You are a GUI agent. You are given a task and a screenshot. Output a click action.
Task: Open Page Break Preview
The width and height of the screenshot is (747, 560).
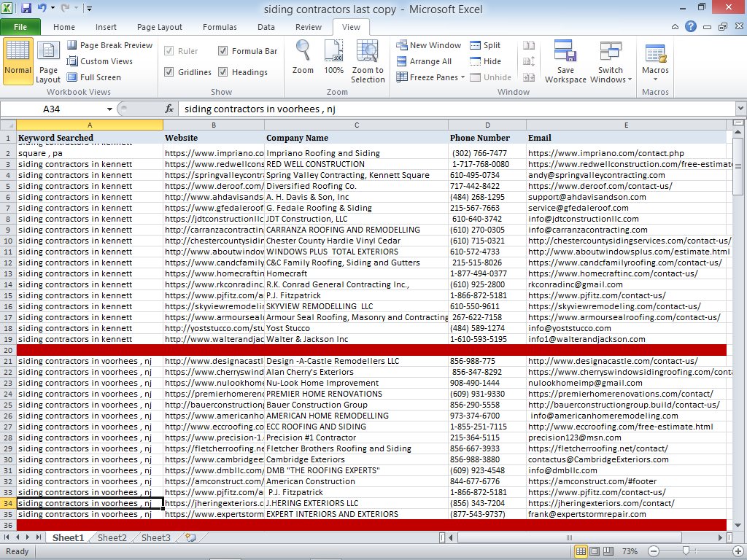pos(109,45)
